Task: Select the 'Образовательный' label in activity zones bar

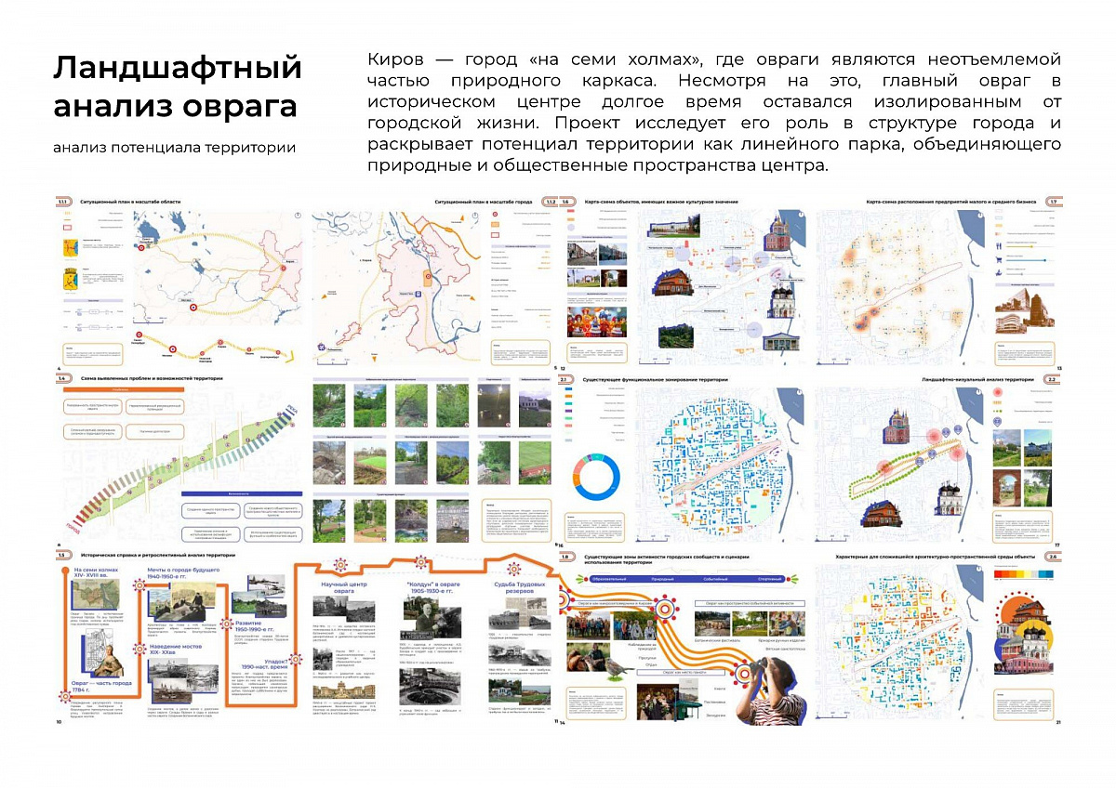Action: pos(609,579)
